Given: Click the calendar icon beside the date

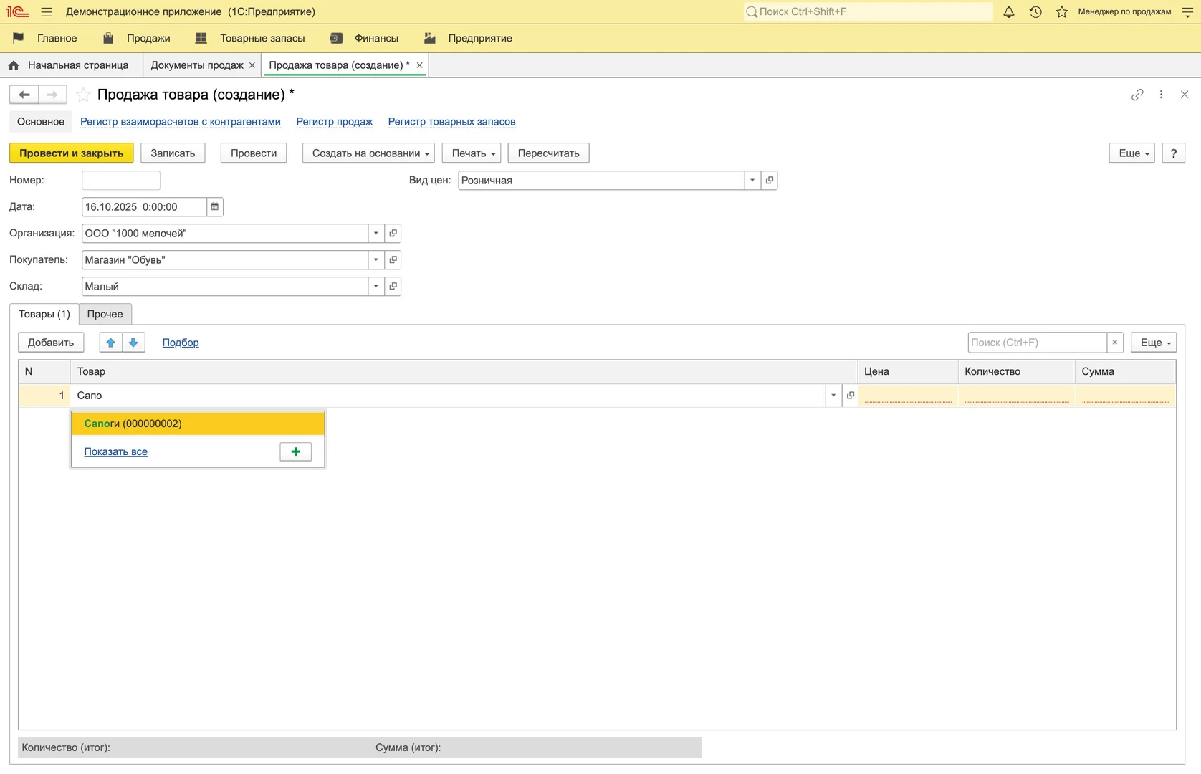Looking at the screenshot, I should coord(214,207).
